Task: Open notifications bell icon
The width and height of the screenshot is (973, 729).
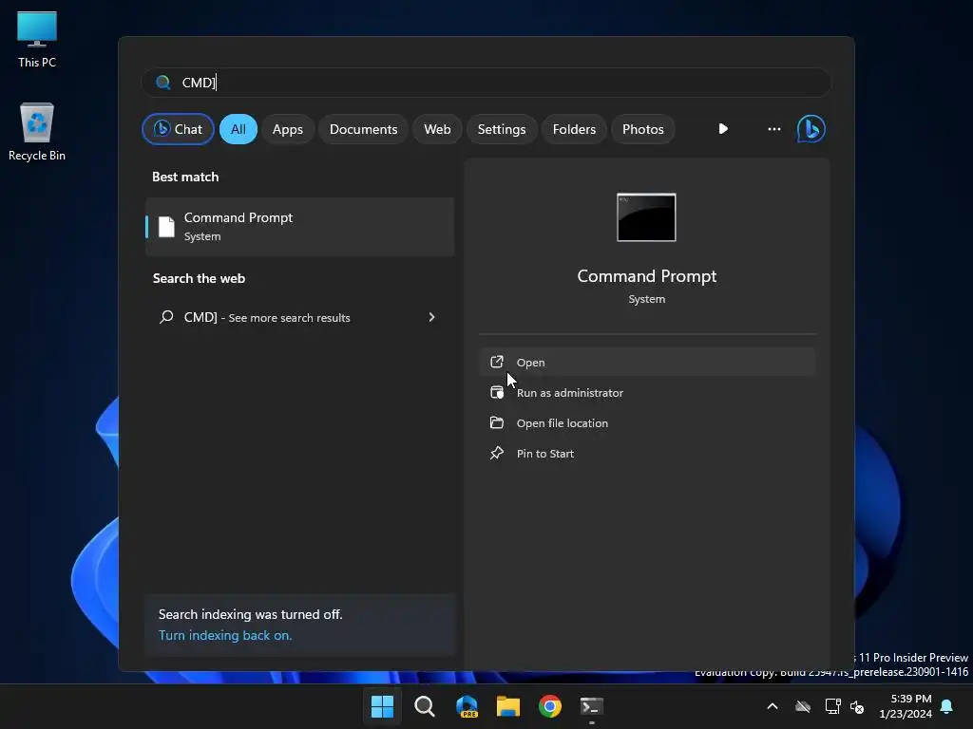Action: click(947, 706)
